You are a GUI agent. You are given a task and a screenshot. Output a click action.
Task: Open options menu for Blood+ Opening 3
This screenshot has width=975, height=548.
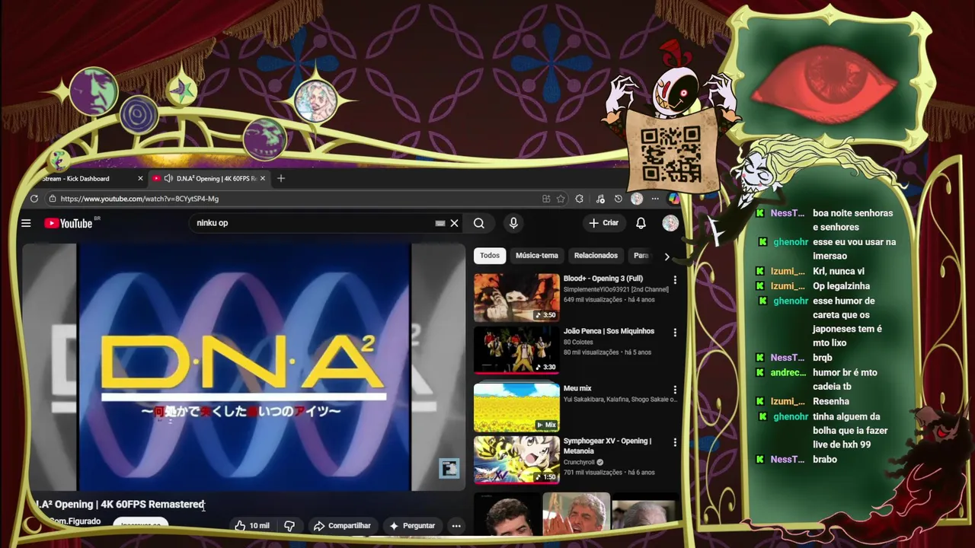click(x=674, y=280)
